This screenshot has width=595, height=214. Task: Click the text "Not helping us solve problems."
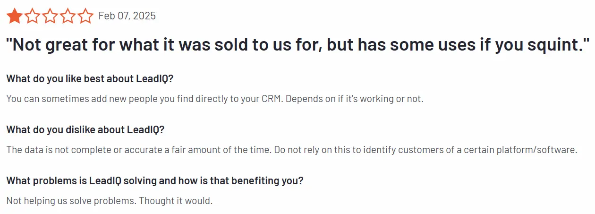point(71,201)
